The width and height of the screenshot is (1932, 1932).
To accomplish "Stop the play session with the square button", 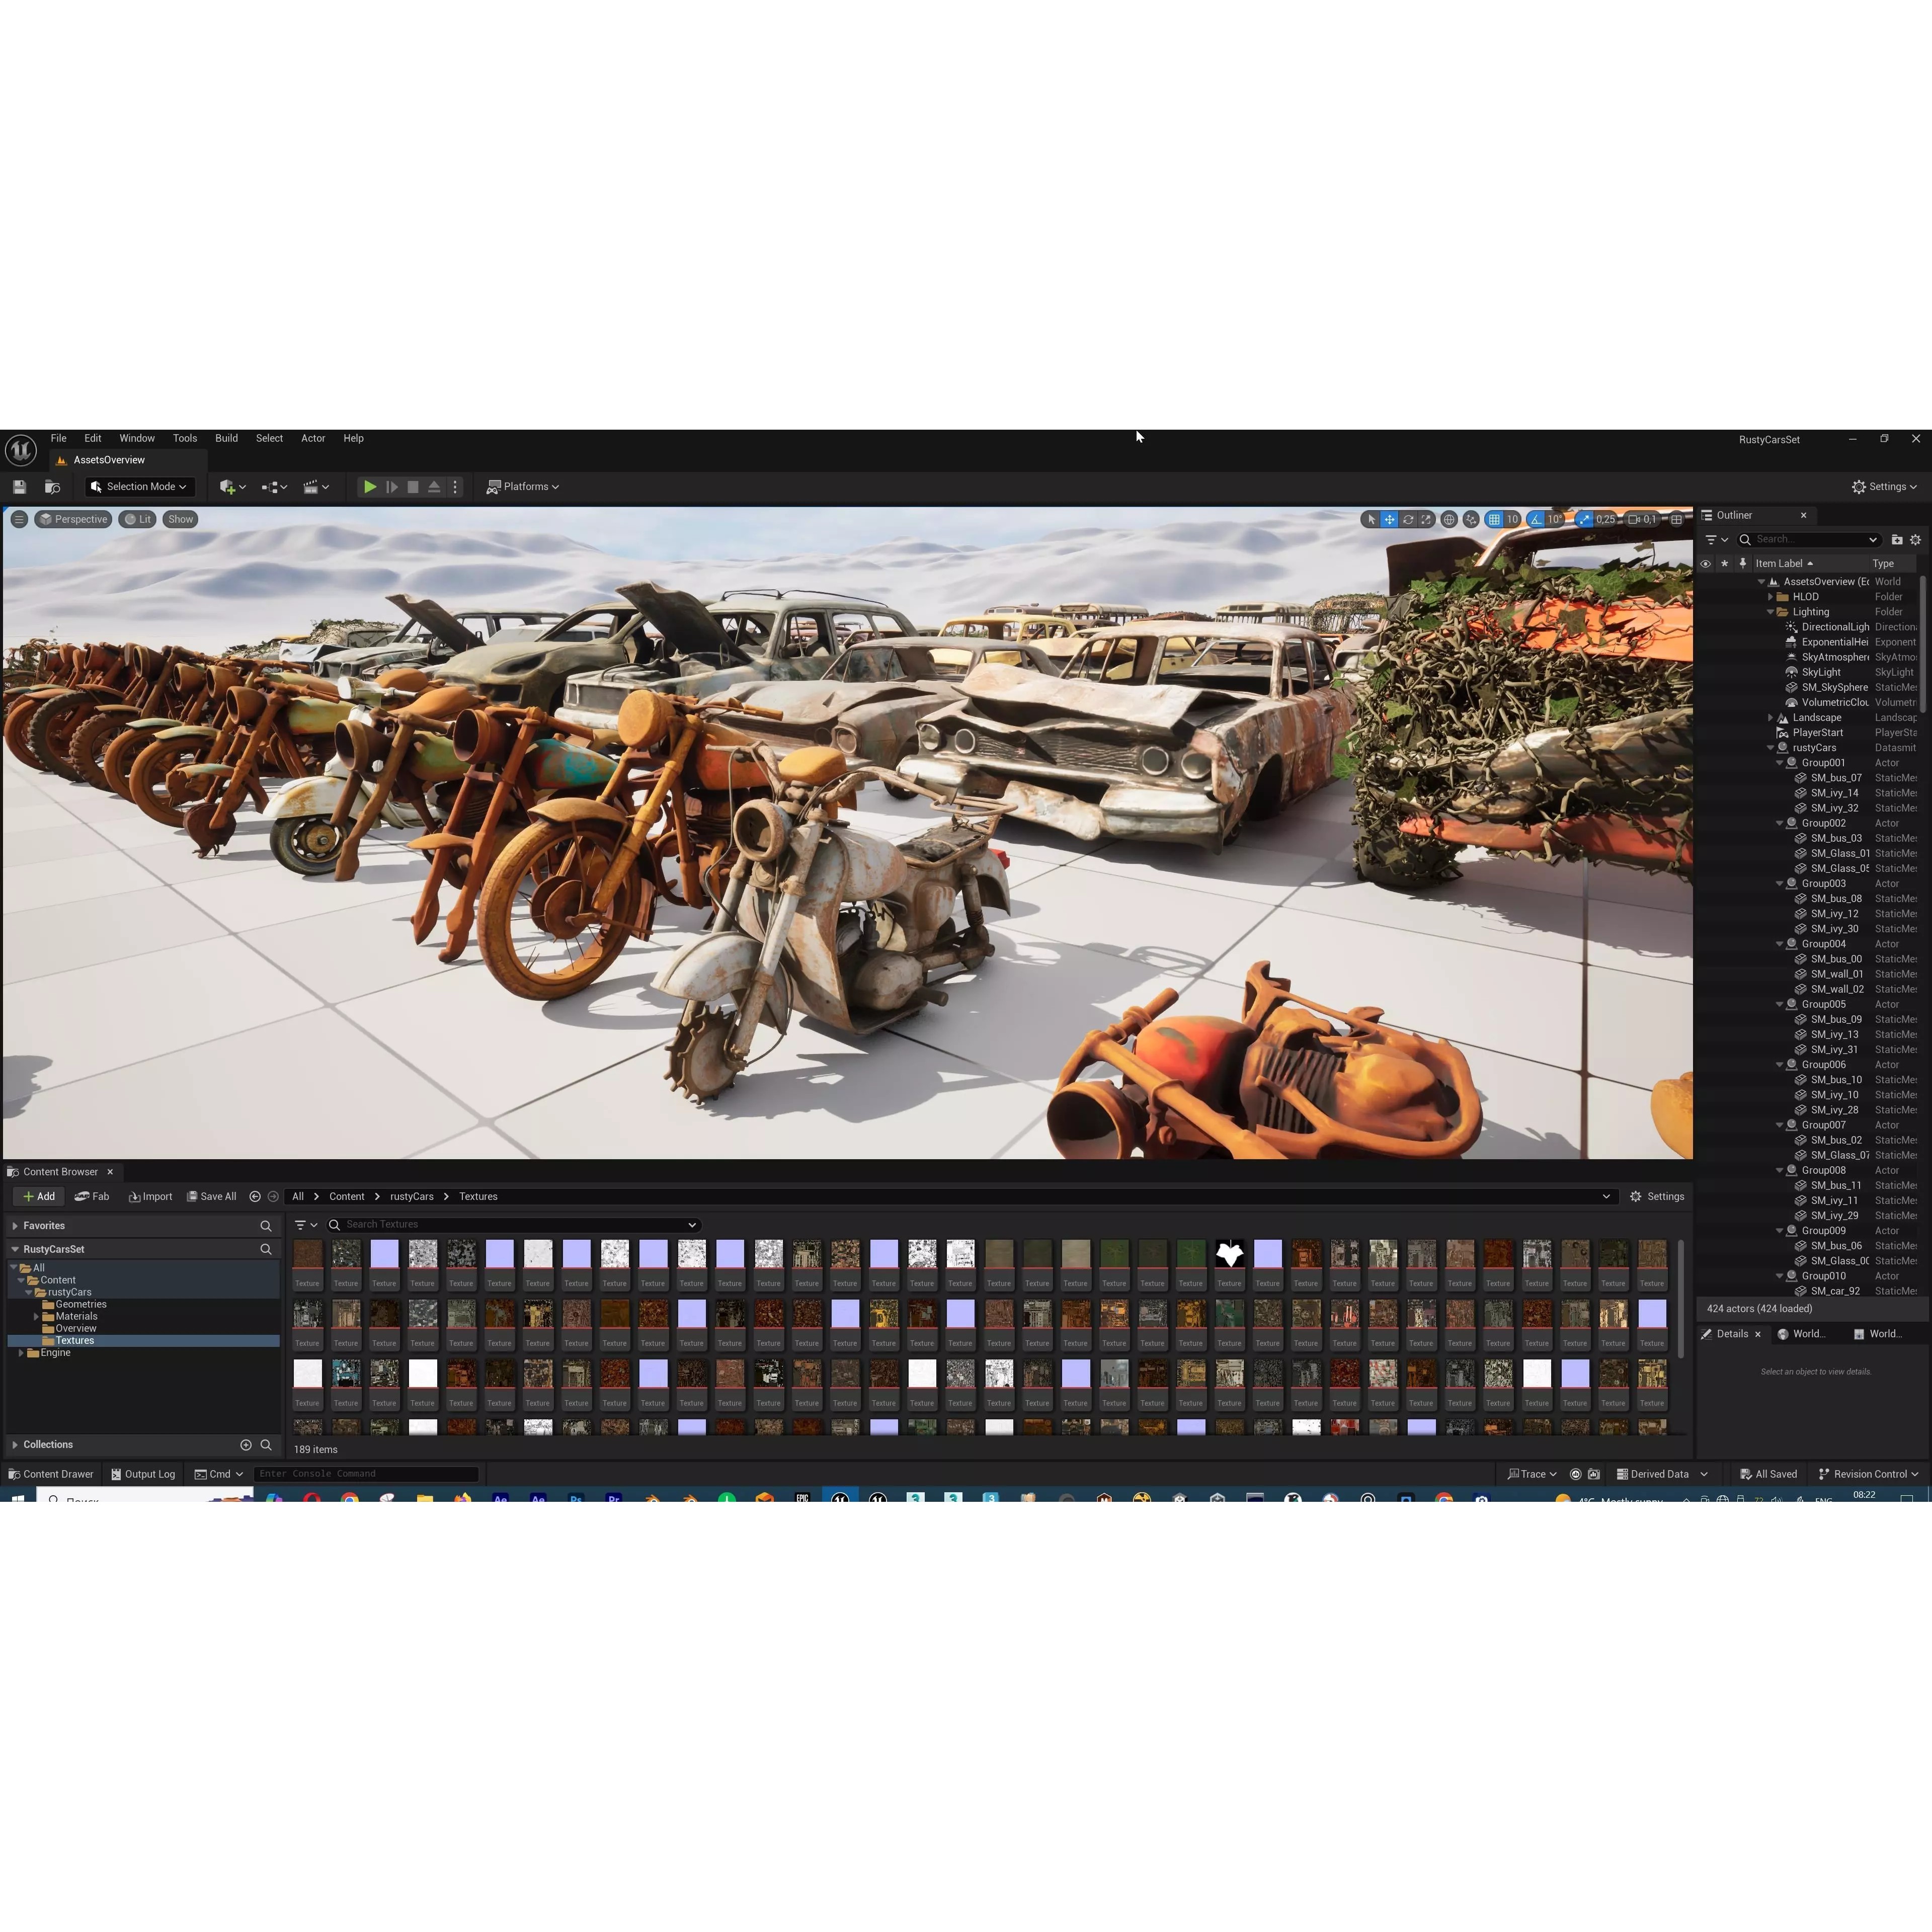I will [413, 487].
